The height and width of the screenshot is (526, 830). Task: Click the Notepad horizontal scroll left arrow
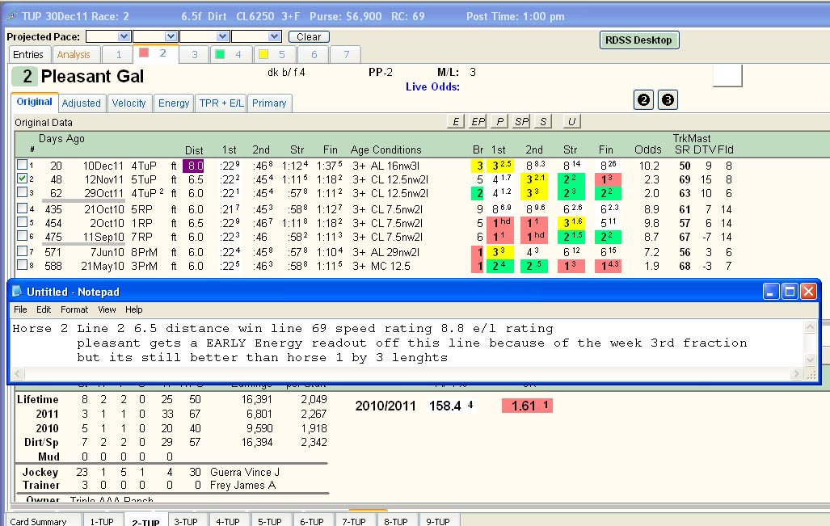click(18, 374)
